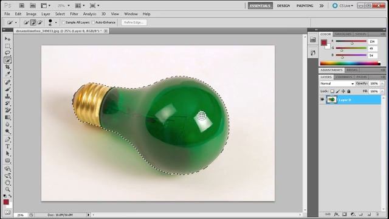Select the Hand tool
Image resolution: width=389 pixels, height=219 pixels.
tap(8, 182)
